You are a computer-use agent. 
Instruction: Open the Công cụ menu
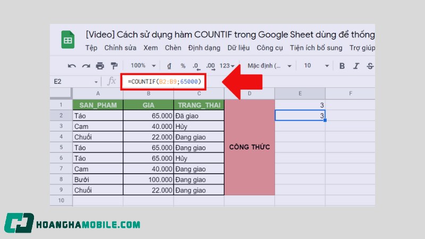270,48
